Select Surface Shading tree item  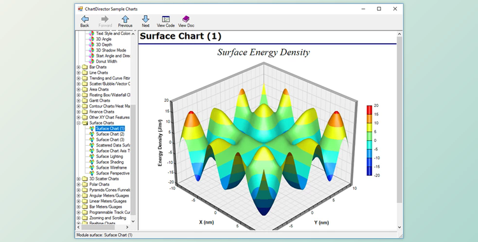point(110,162)
